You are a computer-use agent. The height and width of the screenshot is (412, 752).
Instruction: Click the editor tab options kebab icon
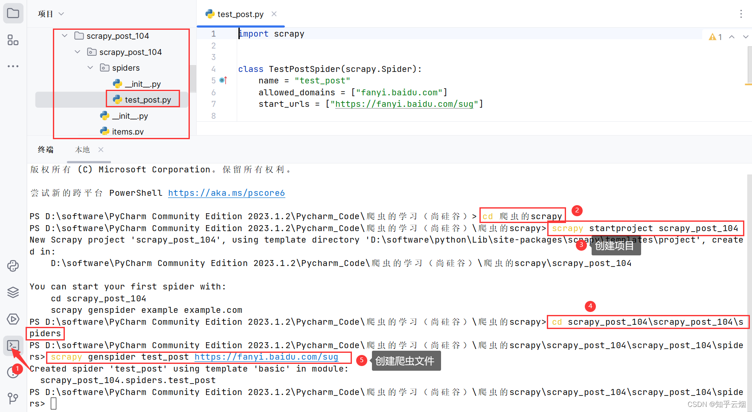point(741,14)
